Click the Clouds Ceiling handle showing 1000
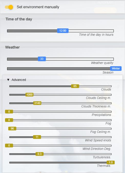The image size is (125, 173). point(29,94)
